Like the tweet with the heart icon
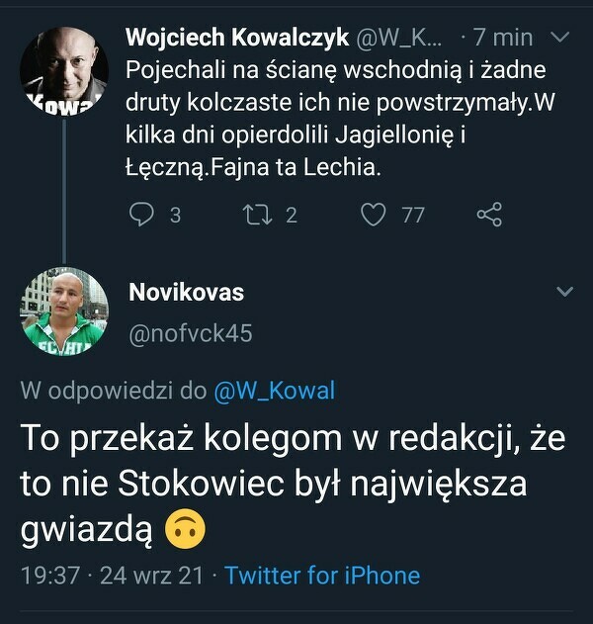593x624 pixels. pos(373,214)
